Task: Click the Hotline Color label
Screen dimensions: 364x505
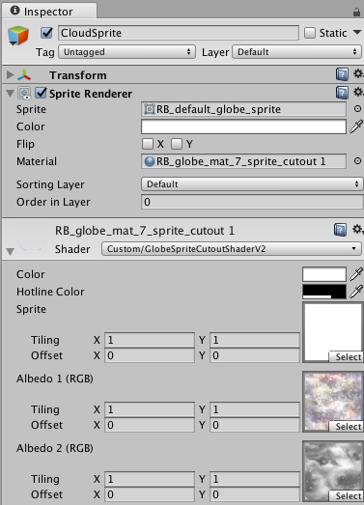Action: point(50,292)
